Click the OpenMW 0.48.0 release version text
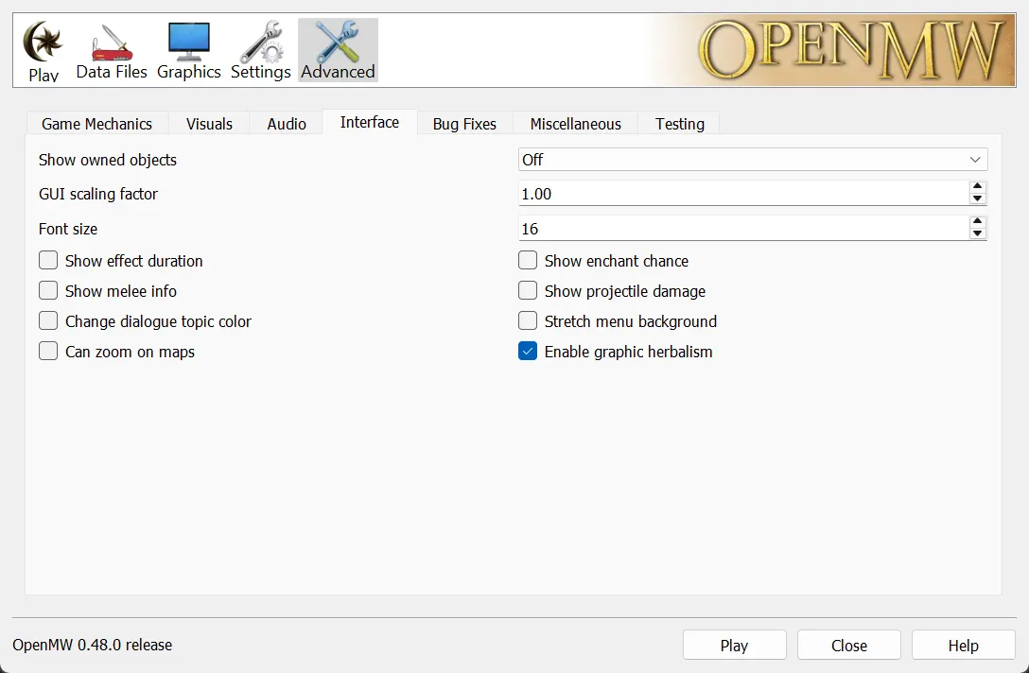Image resolution: width=1029 pixels, height=673 pixels. coord(93,645)
